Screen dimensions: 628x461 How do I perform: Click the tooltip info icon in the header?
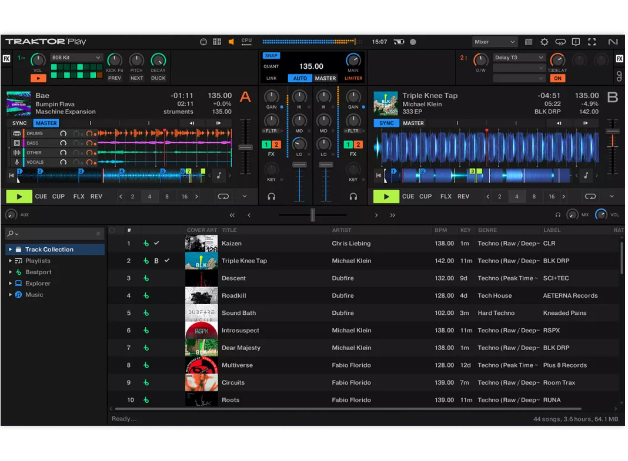tap(576, 42)
